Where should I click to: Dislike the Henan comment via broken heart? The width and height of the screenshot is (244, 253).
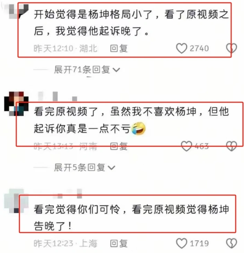232,146
